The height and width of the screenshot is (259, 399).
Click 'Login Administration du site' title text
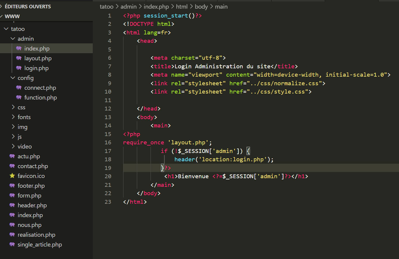[x=222, y=66]
